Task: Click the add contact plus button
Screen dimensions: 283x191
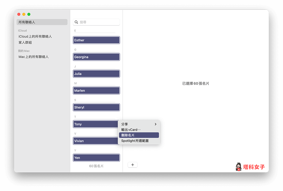Action: [132, 165]
